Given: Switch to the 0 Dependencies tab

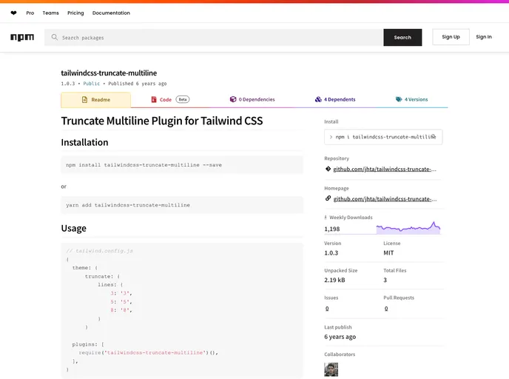Looking at the screenshot, I should pos(252,99).
